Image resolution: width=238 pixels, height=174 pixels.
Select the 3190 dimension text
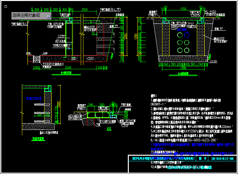click(x=67, y=68)
